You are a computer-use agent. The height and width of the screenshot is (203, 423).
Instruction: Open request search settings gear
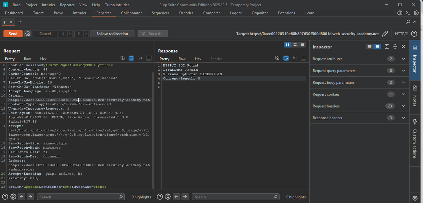pos(13,197)
